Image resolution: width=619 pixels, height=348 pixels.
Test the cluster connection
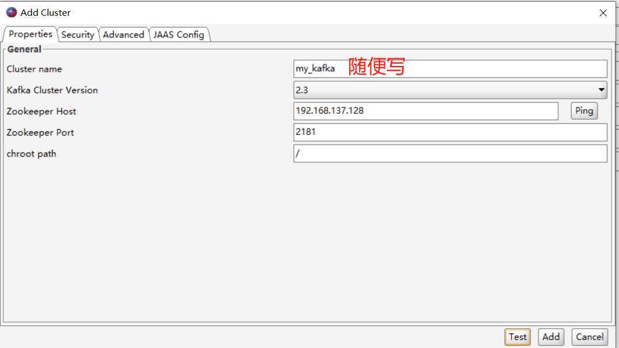tap(517, 337)
